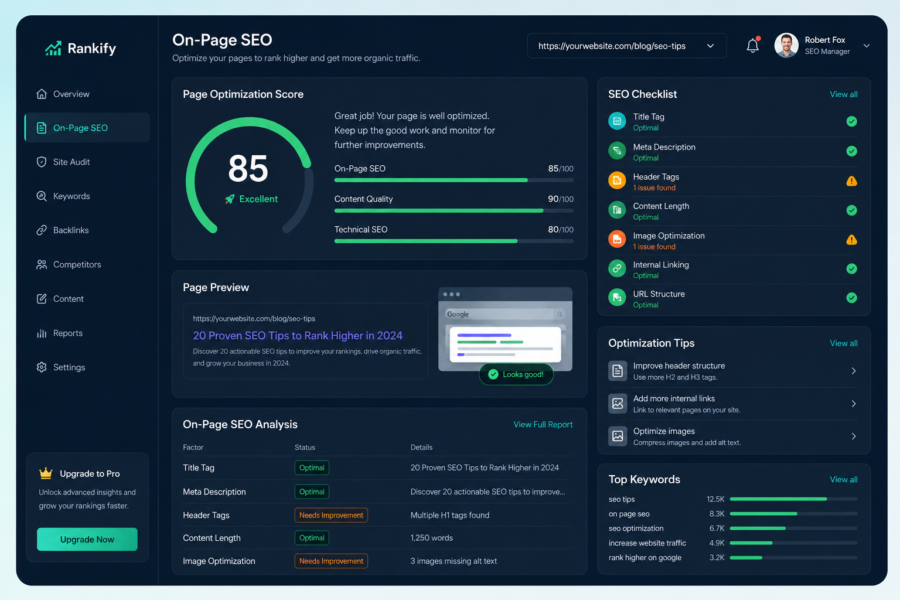Viewport: 900px width, 600px height.
Task: Navigate to Backlinks section
Action: (87, 230)
